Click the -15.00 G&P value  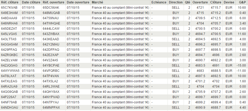[241, 65]
